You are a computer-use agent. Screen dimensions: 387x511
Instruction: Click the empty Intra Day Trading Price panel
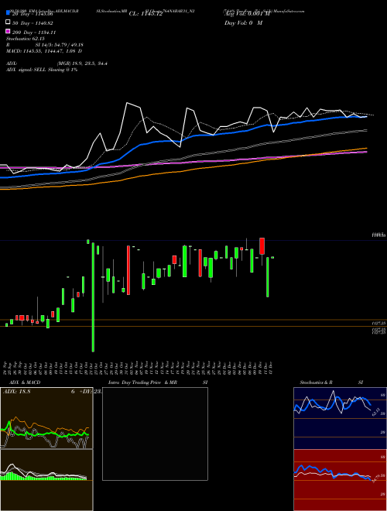(x=155, y=434)
